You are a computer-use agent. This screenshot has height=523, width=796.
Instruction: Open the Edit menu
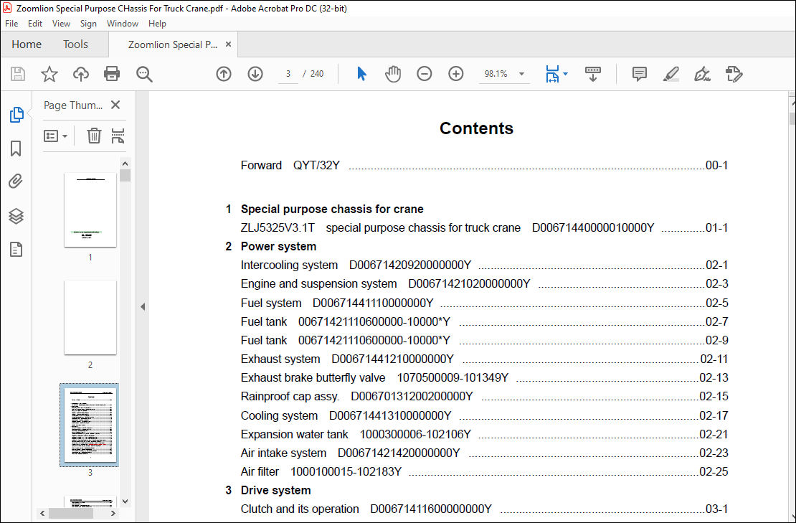(35, 24)
